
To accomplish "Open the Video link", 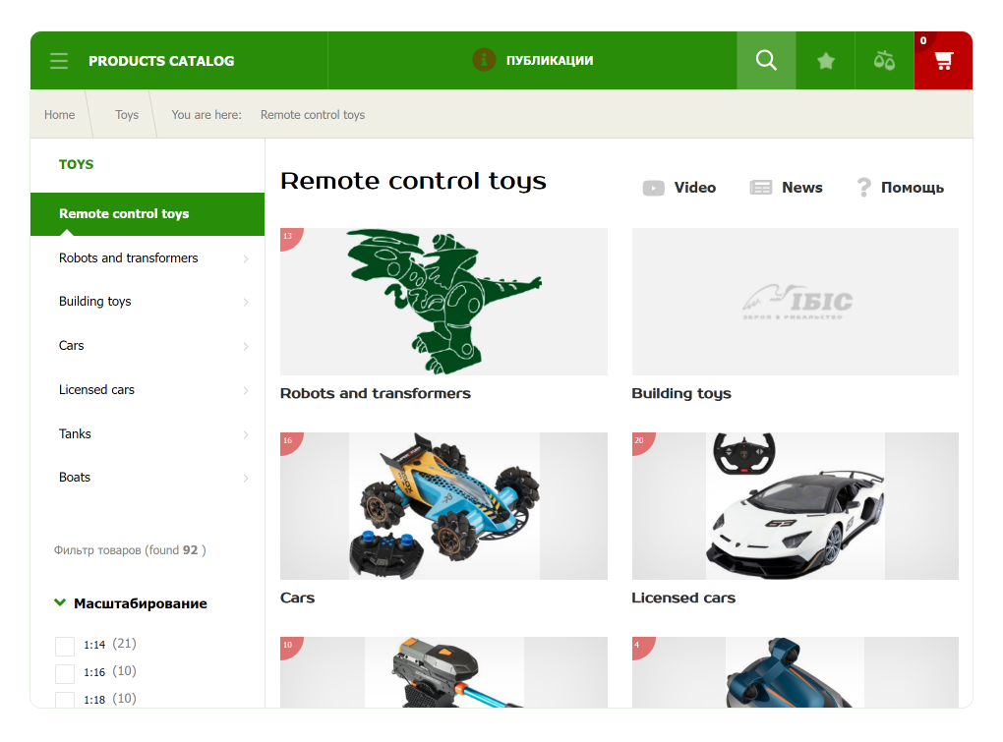I will (x=694, y=188).
